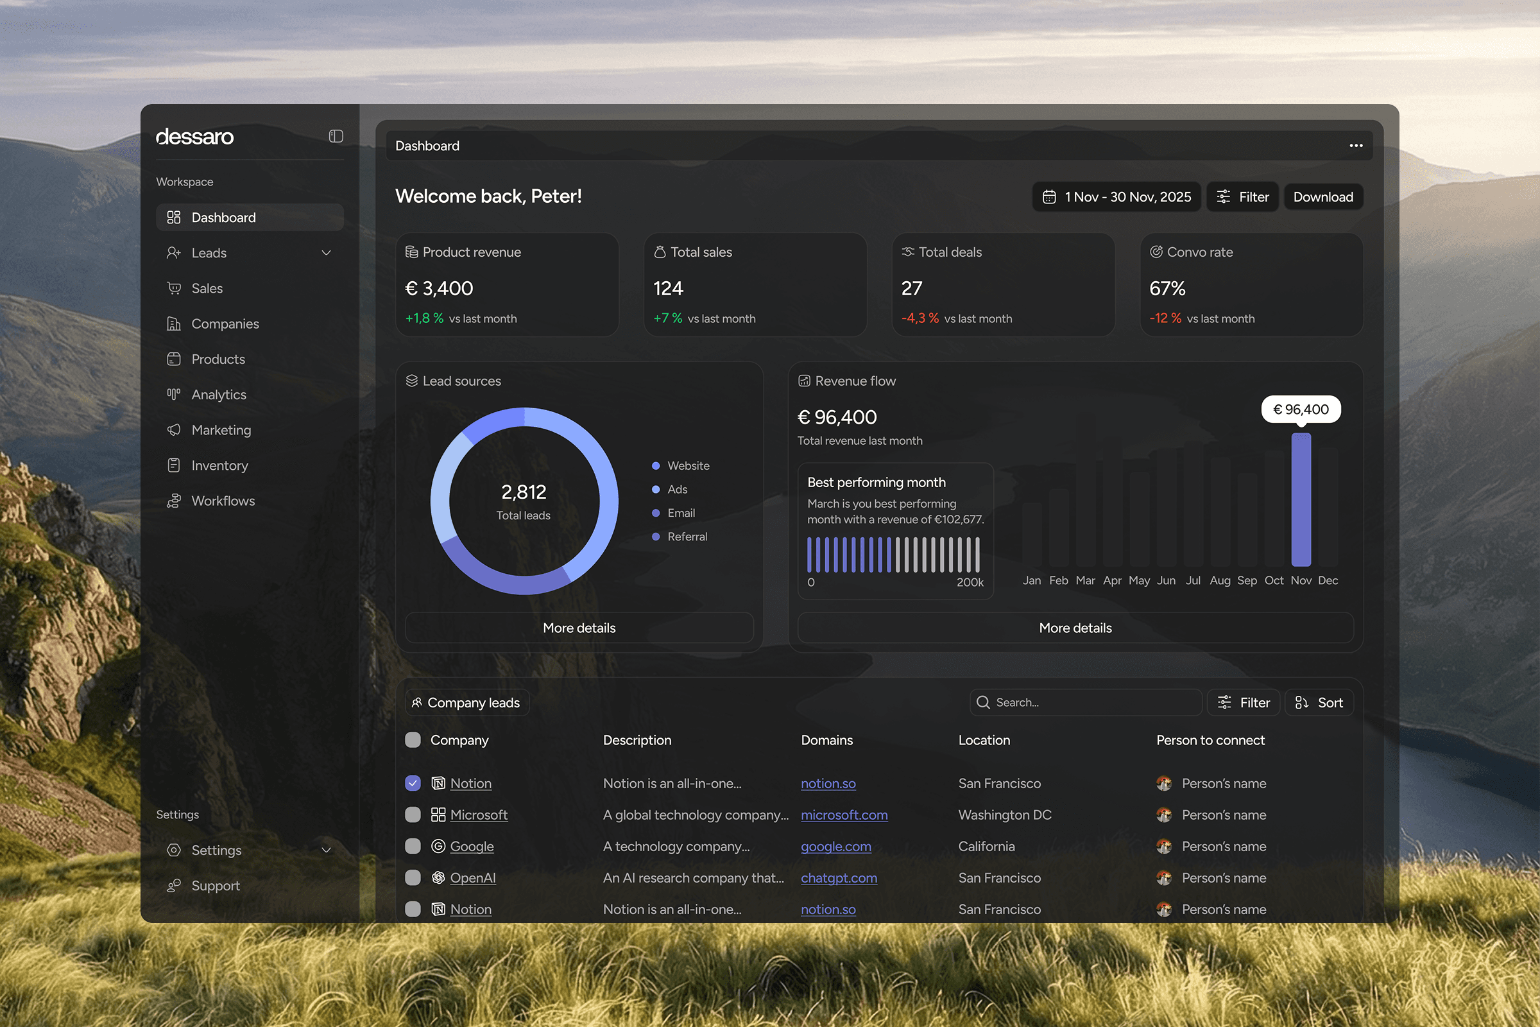Collapse sidebar using the panel toggle icon
Image resolution: width=1540 pixels, height=1027 pixels.
coord(336,136)
